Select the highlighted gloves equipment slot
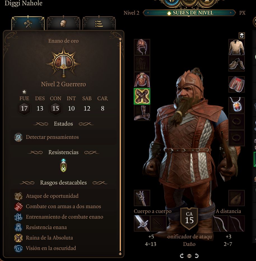 [142, 97]
